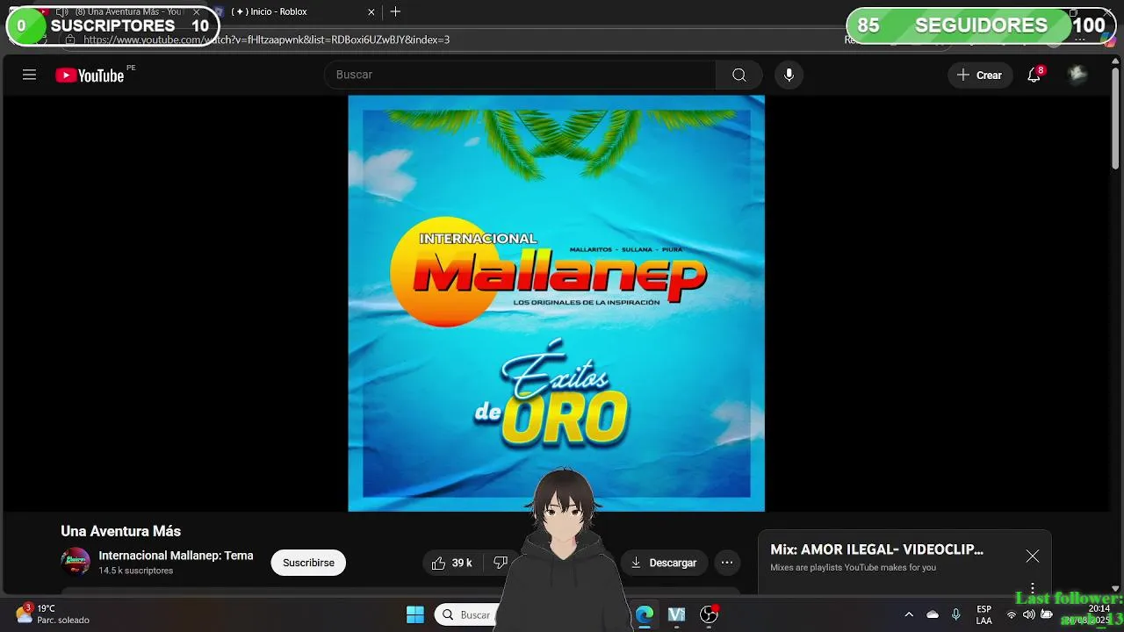1124x632 pixels.
Task: Show hidden system tray icons chevron
Action: click(909, 614)
